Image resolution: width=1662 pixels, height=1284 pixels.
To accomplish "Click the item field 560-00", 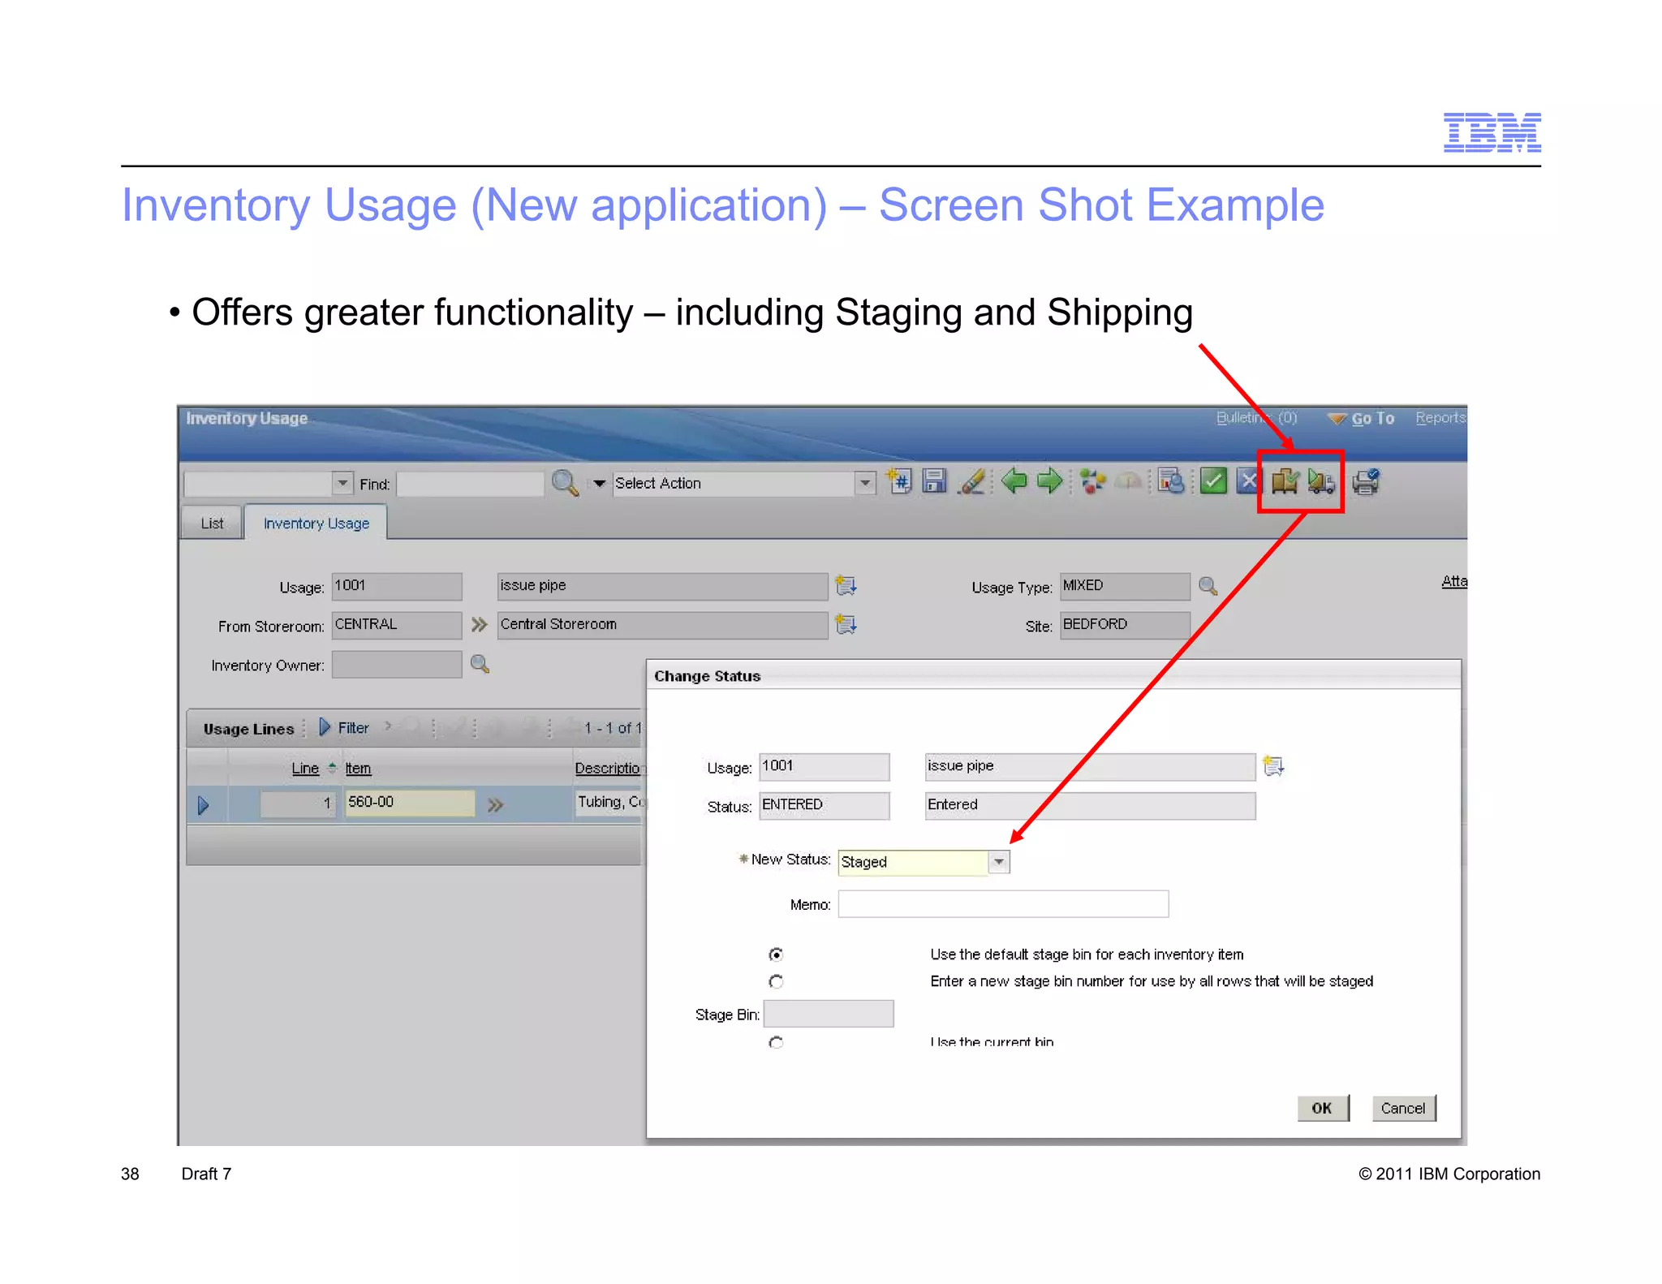I will point(410,803).
